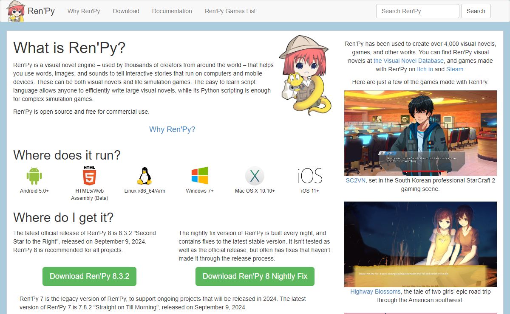510x314 pixels.
Task: Click the HTML5 shield icon
Action: click(x=89, y=175)
